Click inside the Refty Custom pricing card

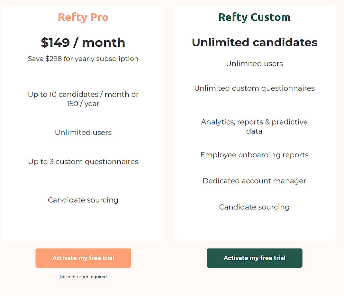[x=254, y=228]
